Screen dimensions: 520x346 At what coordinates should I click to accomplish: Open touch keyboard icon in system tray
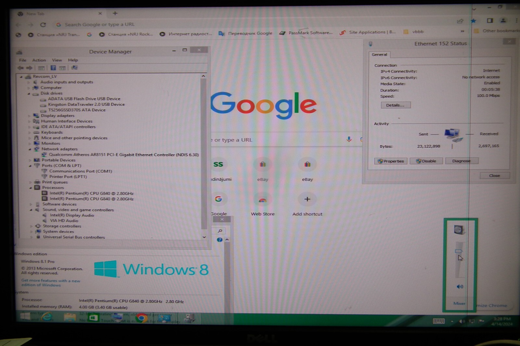click(x=439, y=321)
